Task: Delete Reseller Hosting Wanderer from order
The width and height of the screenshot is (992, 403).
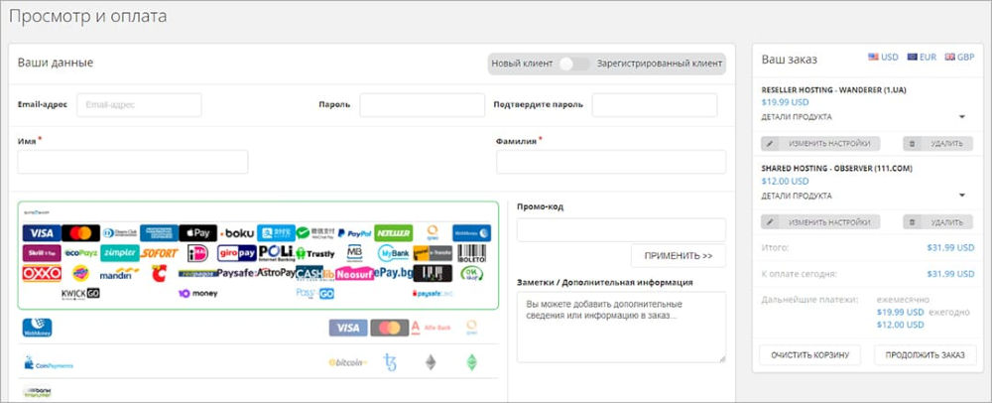Action: (937, 144)
